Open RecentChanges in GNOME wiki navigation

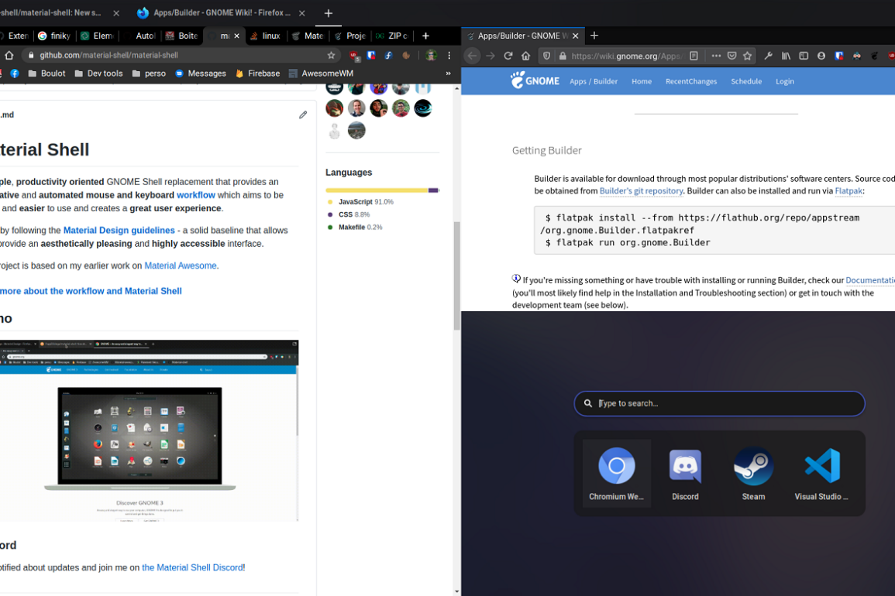690,81
